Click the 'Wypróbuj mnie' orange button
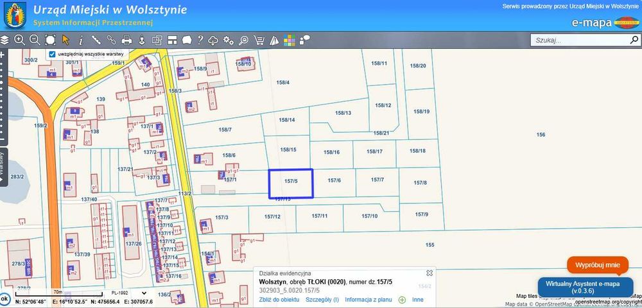 (x=597, y=265)
